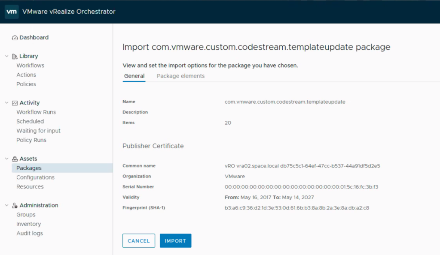Select Scheduled under Activity
This screenshot has width=440, height=255.
coord(30,121)
